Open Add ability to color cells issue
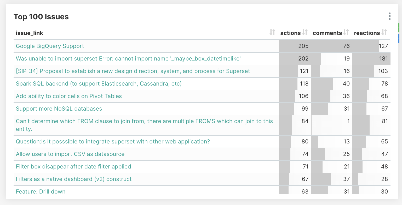Viewport: 402px width, 205px height. [x=69, y=96]
